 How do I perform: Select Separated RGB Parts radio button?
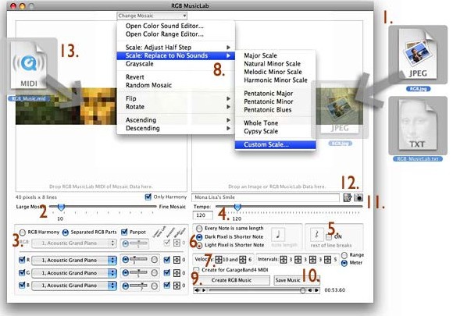(x=66, y=232)
